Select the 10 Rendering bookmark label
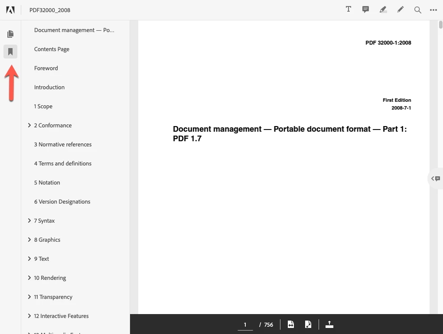This screenshot has height=334, width=443. tap(50, 278)
